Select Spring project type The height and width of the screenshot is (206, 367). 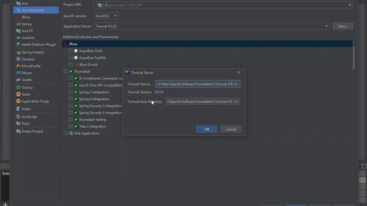[26, 24]
